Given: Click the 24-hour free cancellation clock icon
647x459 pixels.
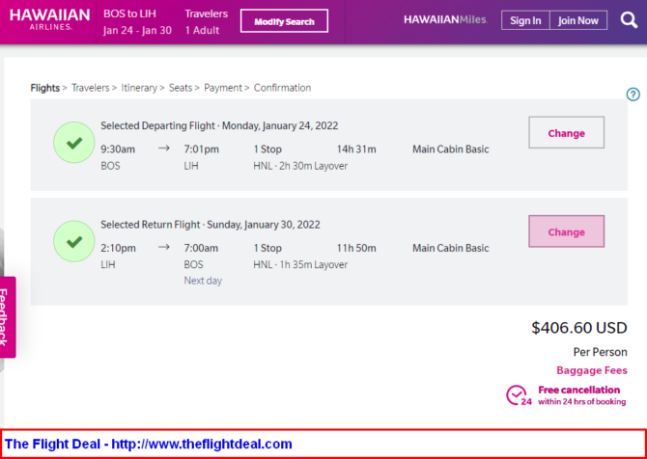Looking at the screenshot, I should click(519, 395).
